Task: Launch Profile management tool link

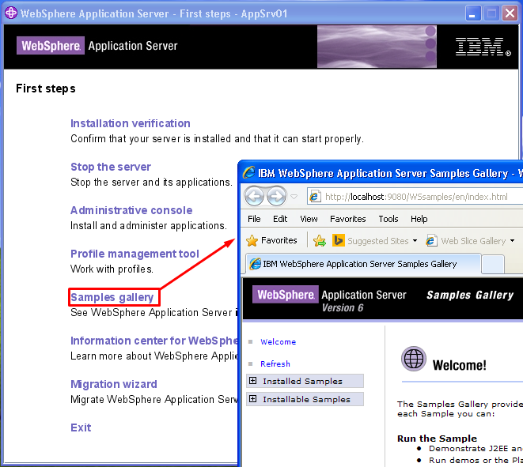Action: [x=135, y=254]
